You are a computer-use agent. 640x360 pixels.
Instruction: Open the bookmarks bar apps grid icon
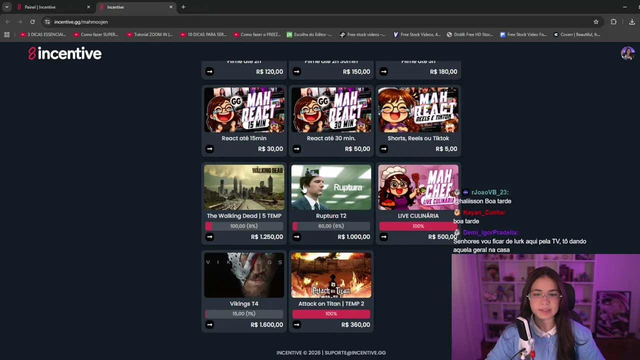(x=6, y=34)
